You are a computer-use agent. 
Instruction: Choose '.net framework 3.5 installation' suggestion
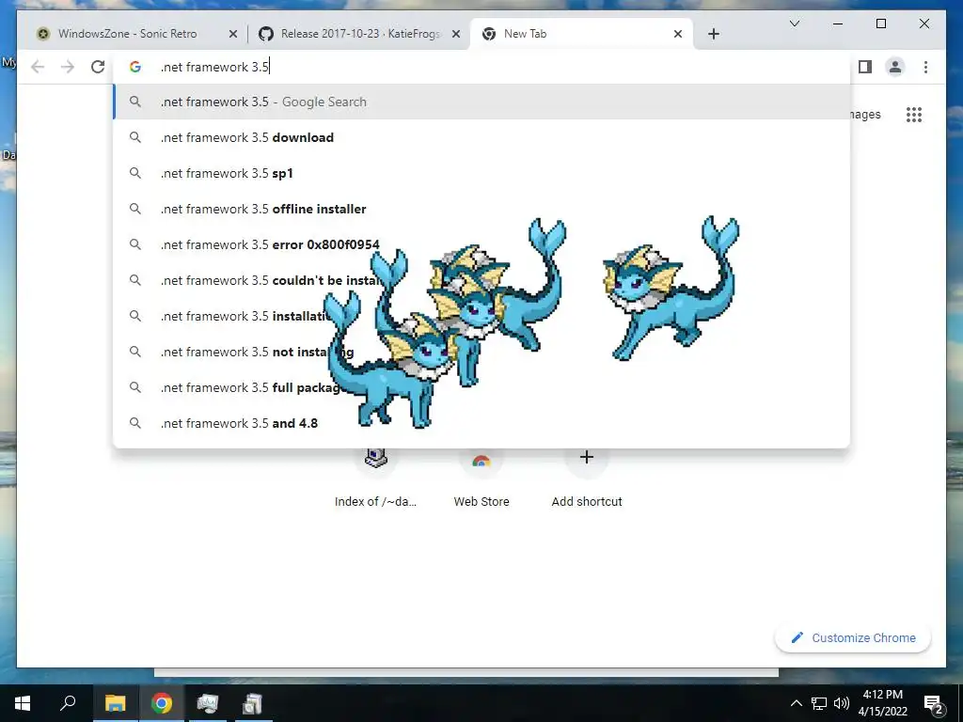[x=482, y=316]
